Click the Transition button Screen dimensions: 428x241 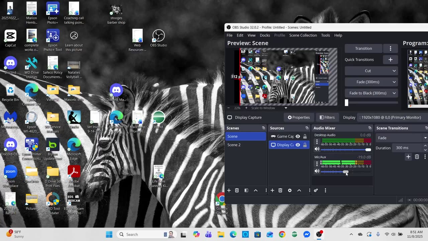363,49
